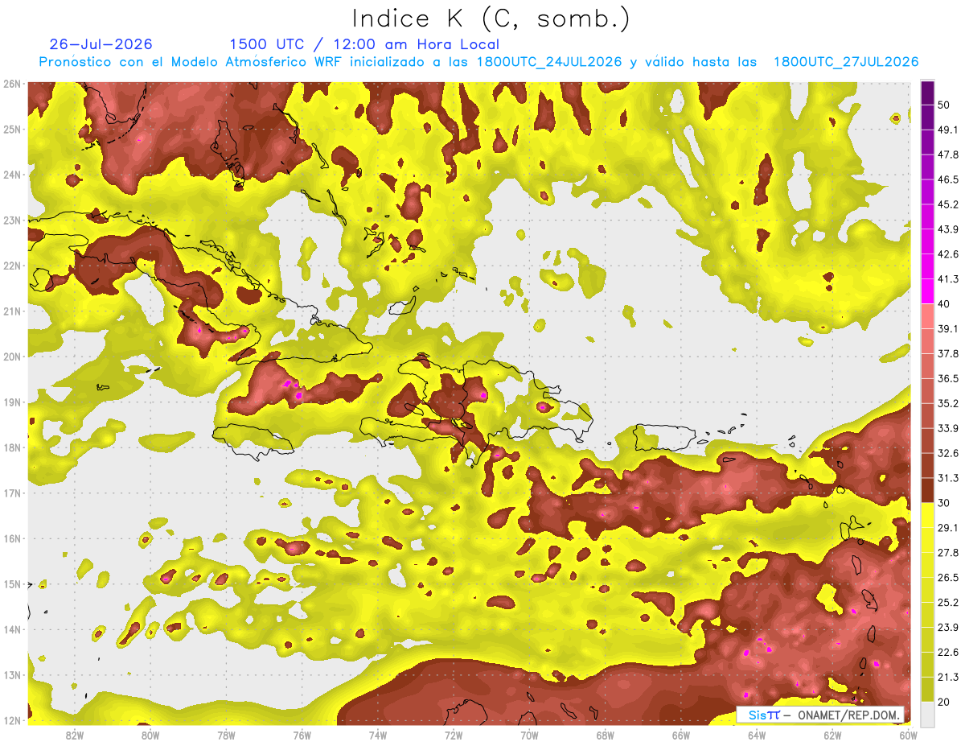
Task: Click the latitude axis label "18N"
Action: click(x=12, y=447)
